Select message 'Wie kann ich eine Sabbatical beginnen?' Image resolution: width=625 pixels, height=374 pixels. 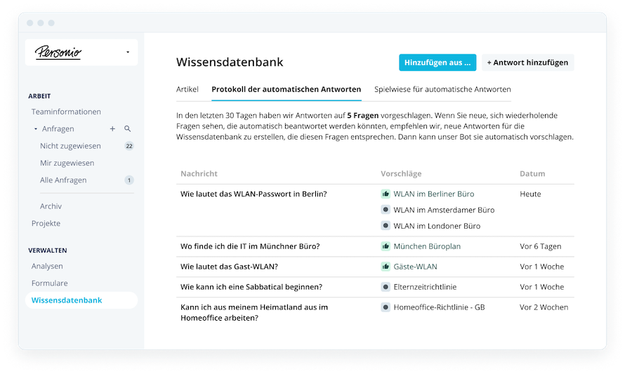251,287
